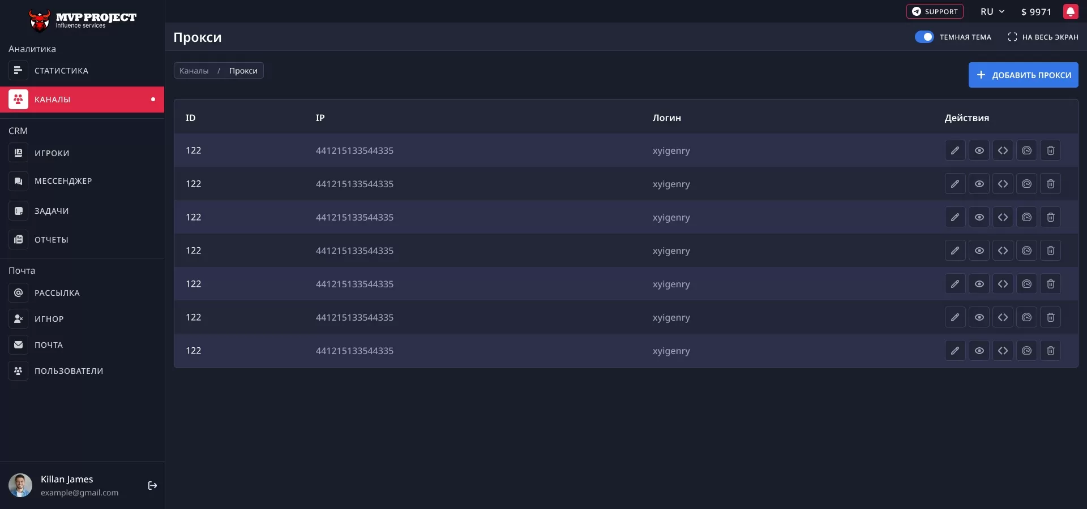Open Мессенджер via its chat icon
This screenshot has height=509, width=1087.
point(18,181)
